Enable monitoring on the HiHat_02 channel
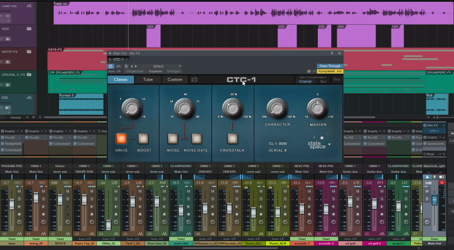 coord(116,206)
